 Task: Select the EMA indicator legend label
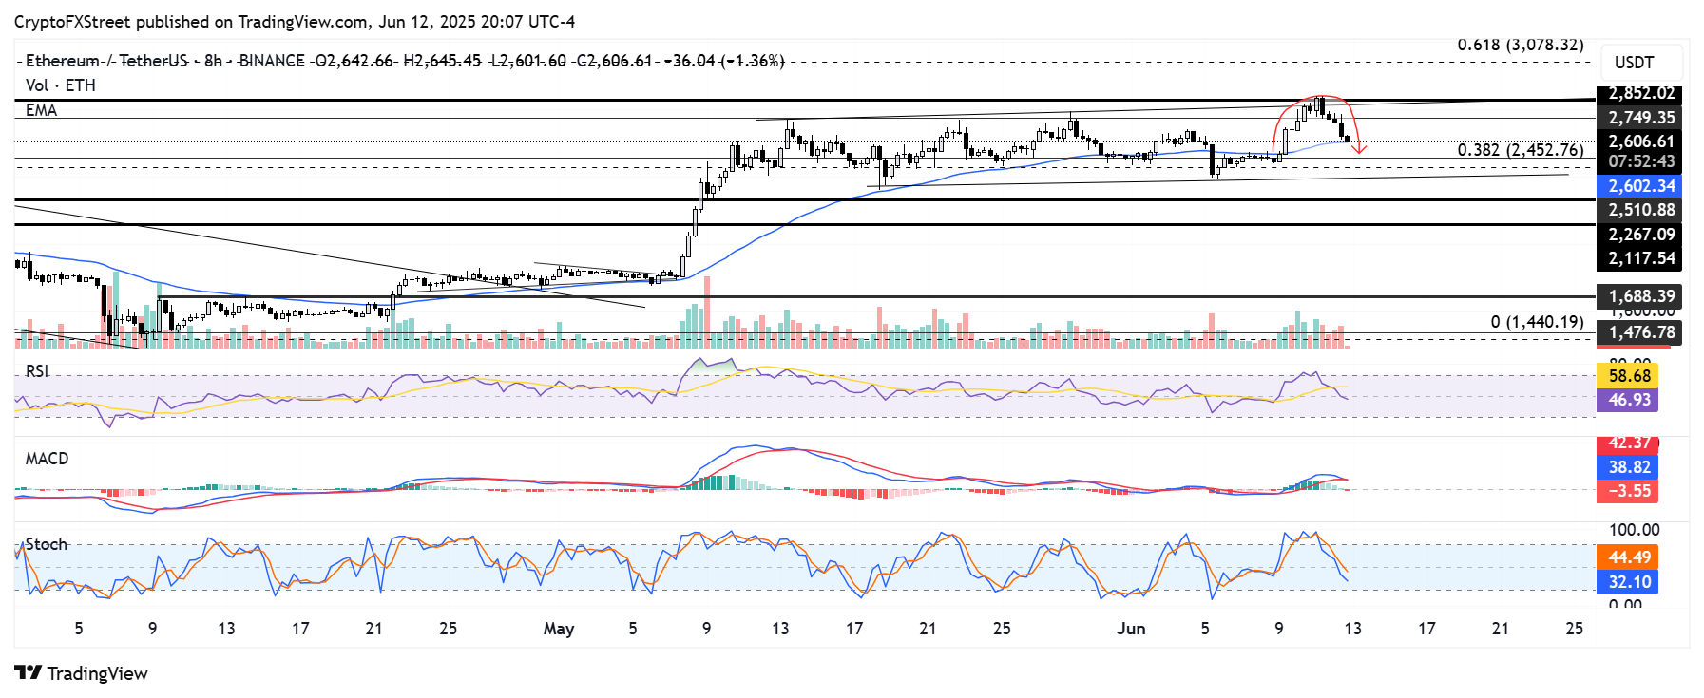click(x=42, y=110)
